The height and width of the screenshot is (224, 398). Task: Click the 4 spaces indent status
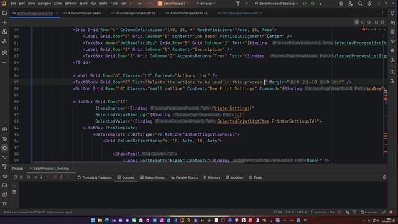[x=369, y=212]
